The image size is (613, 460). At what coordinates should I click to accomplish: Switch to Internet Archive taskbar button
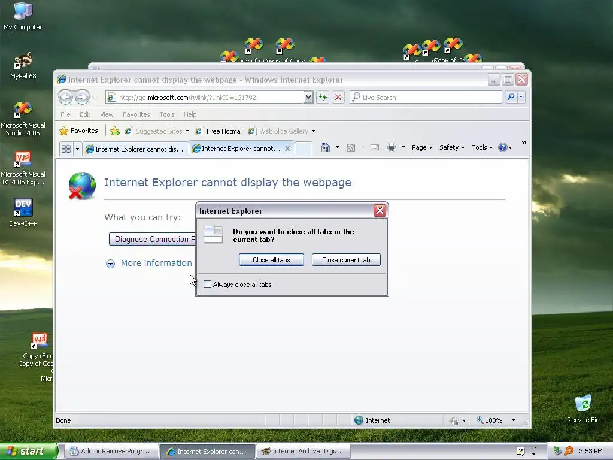302,451
